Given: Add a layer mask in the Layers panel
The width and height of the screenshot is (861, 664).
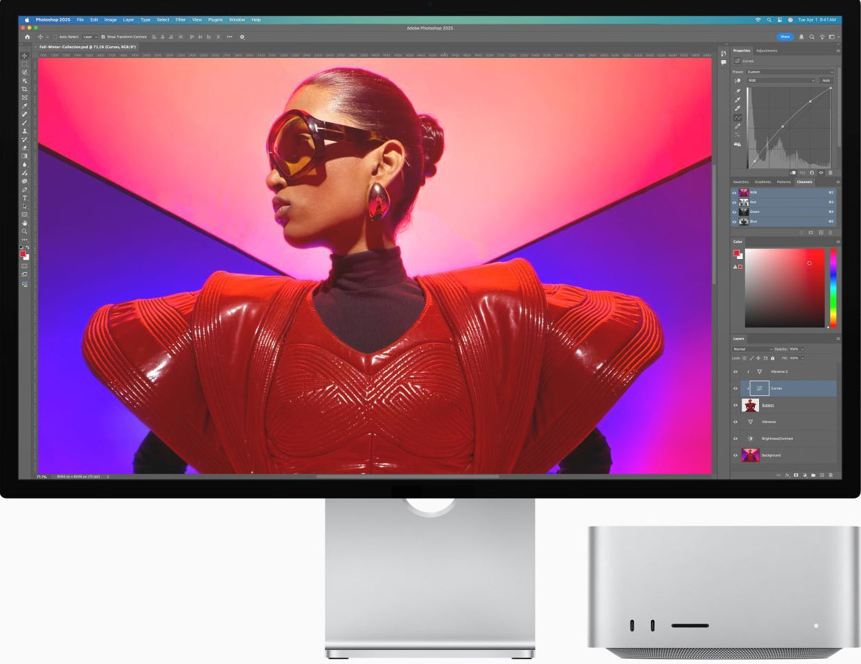Looking at the screenshot, I should point(796,475).
